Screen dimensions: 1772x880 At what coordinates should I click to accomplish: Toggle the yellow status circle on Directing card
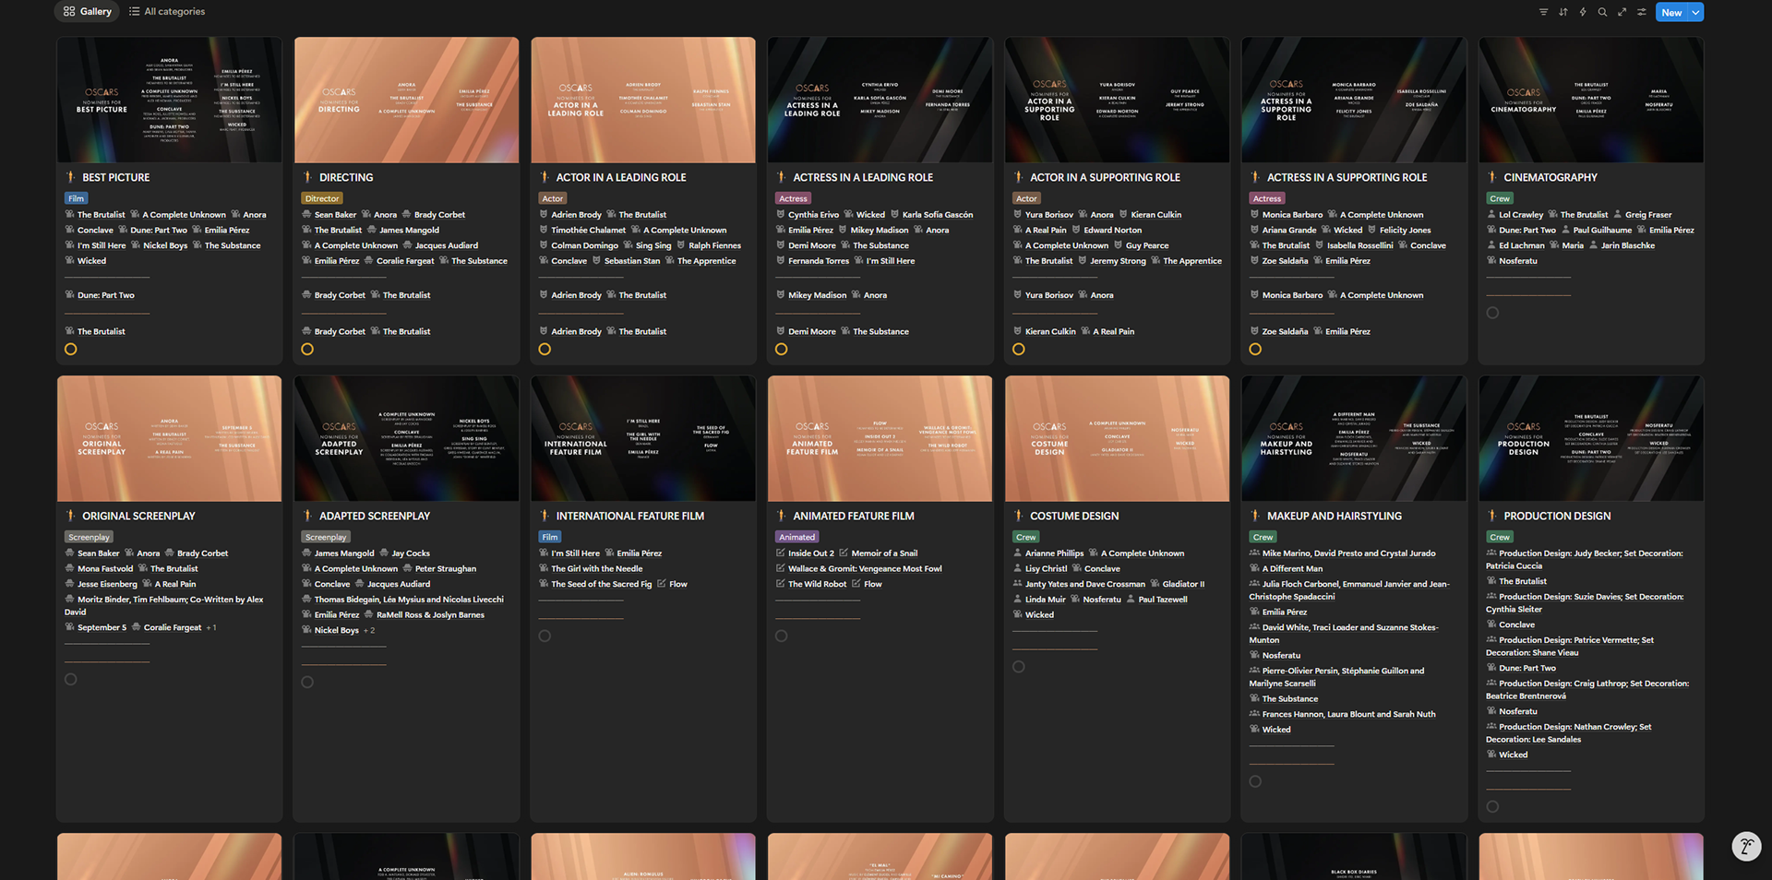[x=307, y=350]
